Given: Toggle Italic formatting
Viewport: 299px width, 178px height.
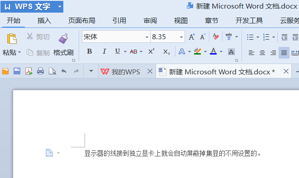Looking at the screenshot, I should 104,51.
